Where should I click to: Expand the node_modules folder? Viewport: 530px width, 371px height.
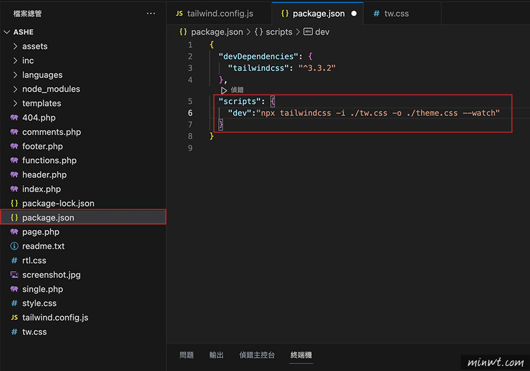point(15,89)
